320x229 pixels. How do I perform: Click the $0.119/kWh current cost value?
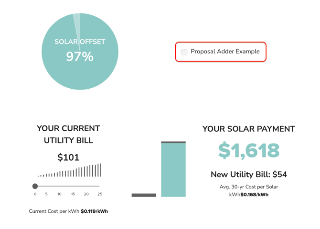coord(94,211)
